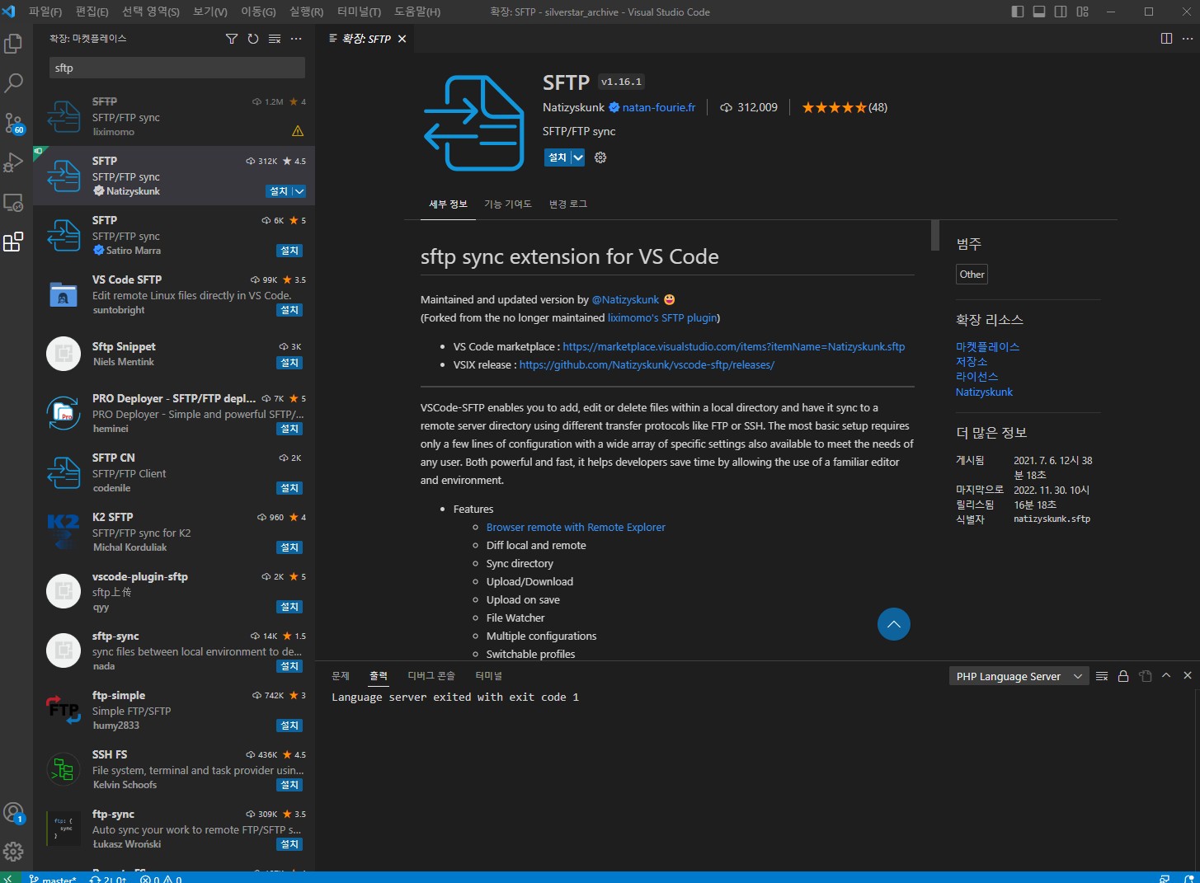Expand the install dropdown arrow on the SFTP page
Screen dimensions: 1200x883
pyautogui.click(x=578, y=157)
